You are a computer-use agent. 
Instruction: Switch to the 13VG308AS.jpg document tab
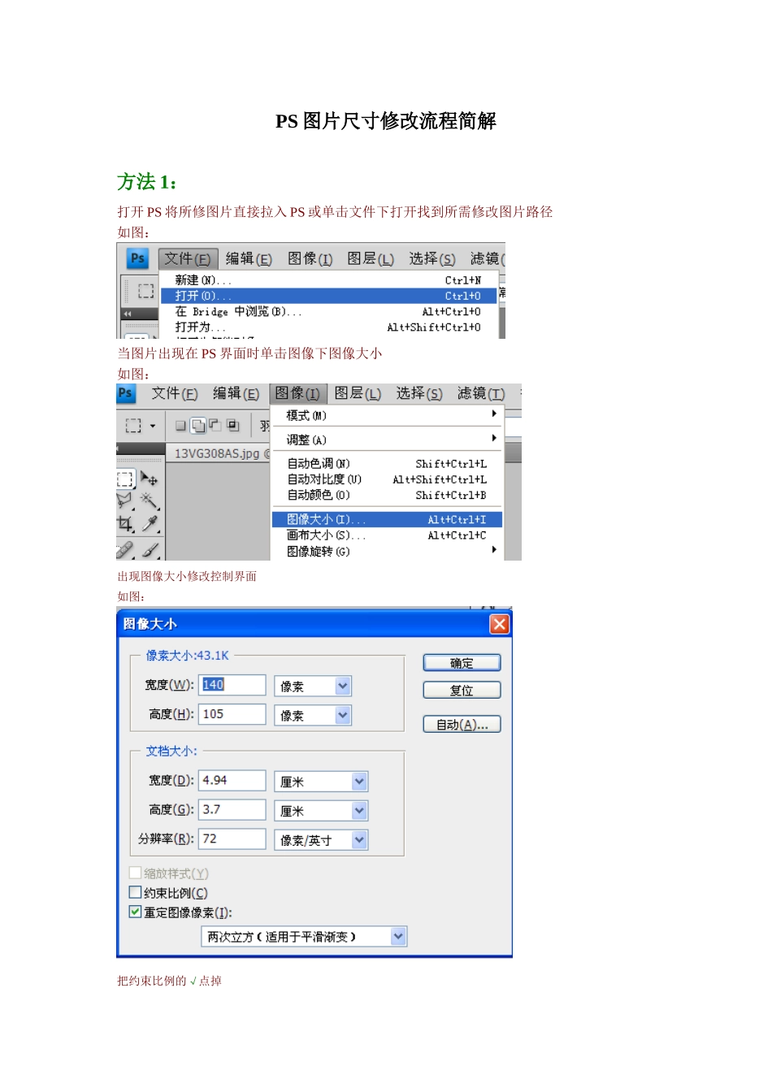219,453
